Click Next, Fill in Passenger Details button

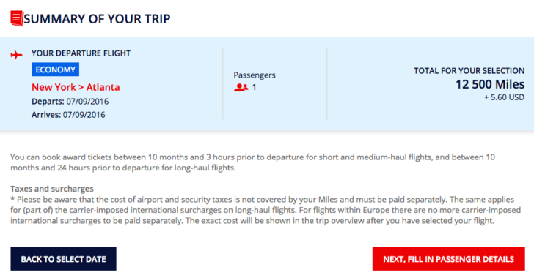pyautogui.click(x=448, y=259)
